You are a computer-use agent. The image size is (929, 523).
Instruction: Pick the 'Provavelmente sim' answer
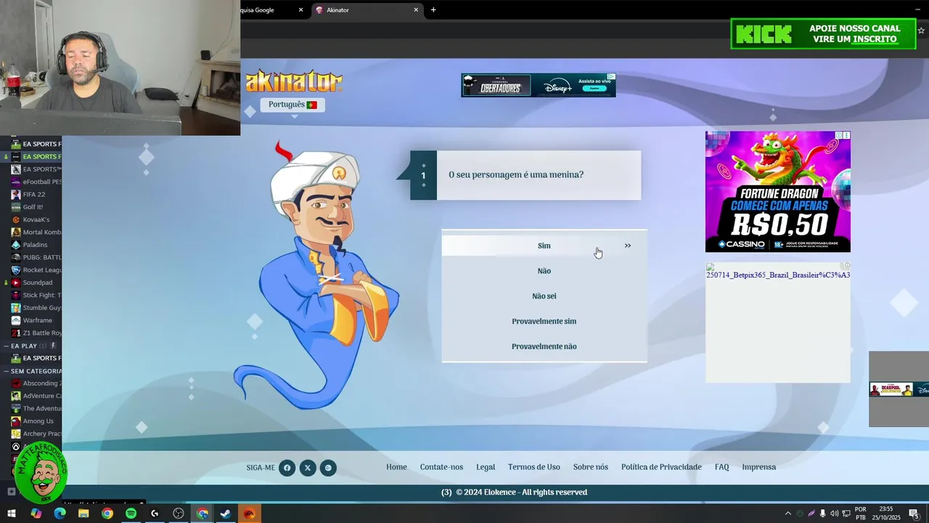tap(544, 321)
